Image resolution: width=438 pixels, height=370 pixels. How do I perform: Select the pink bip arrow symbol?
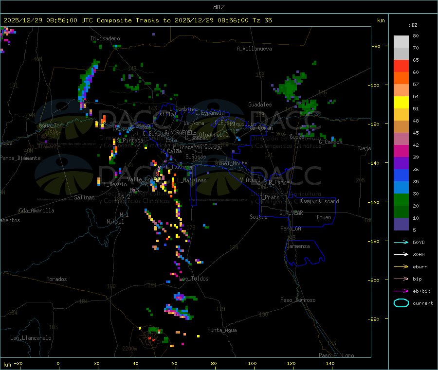click(x=401, y=279)
